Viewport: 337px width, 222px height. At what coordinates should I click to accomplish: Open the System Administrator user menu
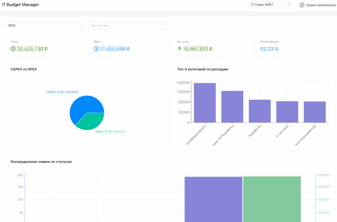click(x=318, y=5)
